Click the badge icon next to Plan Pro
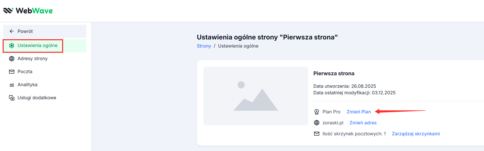The image size is (484, 151). coord(317,112)
